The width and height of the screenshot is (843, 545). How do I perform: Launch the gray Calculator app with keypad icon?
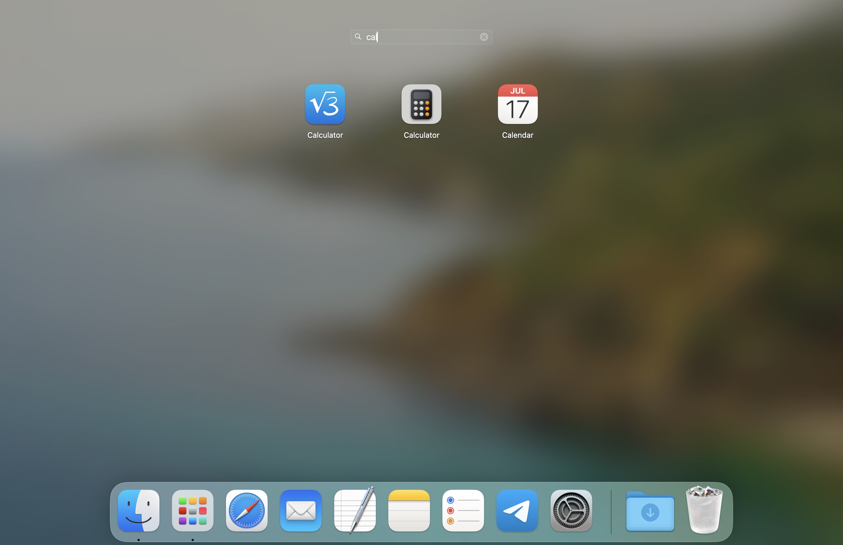tap(421, 104)
